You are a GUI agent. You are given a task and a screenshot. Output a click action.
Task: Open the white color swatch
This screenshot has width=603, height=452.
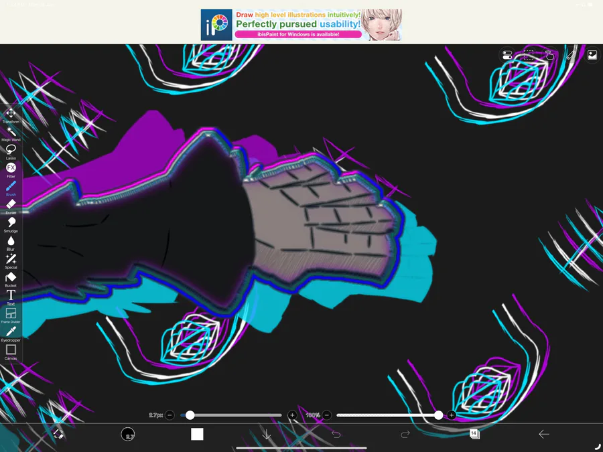click(x=197, y=434)
